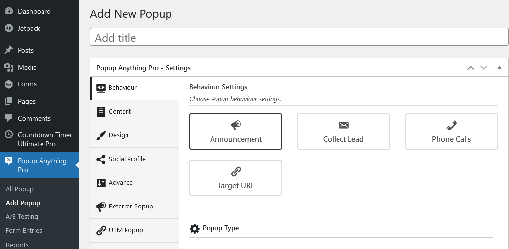The width and height of the screenshot is (509, 249).
Task: Click the Social Profile share icon
Action: 101,159
